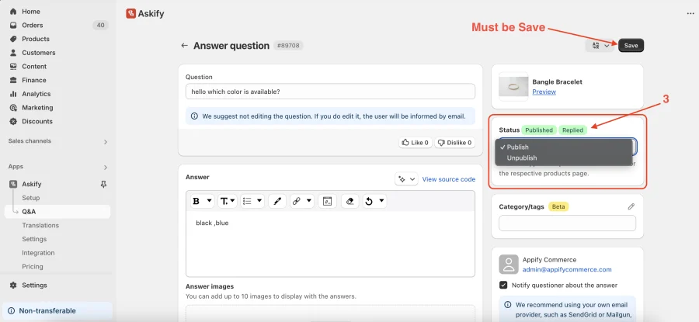
Task: Choose Unpublish from status dropdown
Action: (x=522, y=158)
